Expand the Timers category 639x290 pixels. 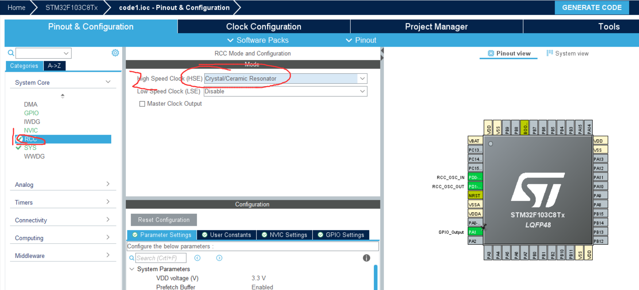click(108, 202)
